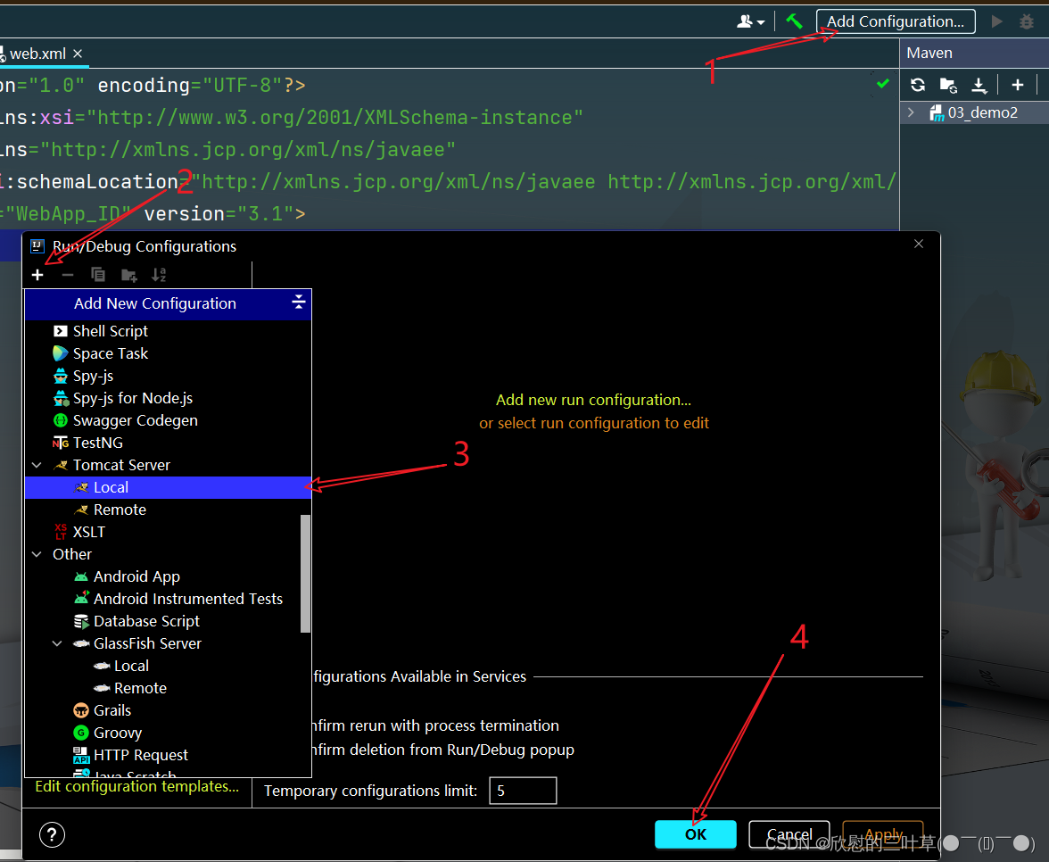Viewport: 1049px width, 862px height.
Task: Click the IntelliJ dialog title icon
Action: [x=37, y=246]
